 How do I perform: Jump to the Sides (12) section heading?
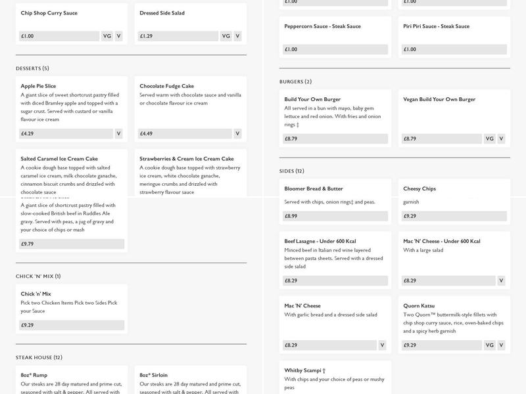point(291,171)
